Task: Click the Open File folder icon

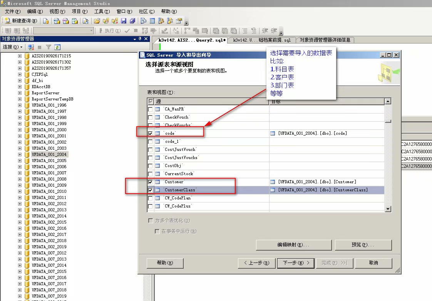Action: (97, 21)
